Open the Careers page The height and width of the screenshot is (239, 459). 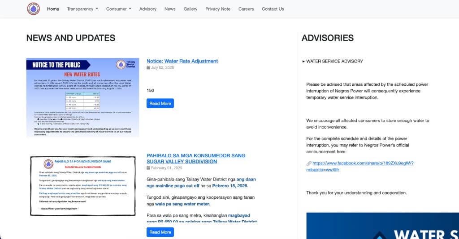tap(246, 9)
